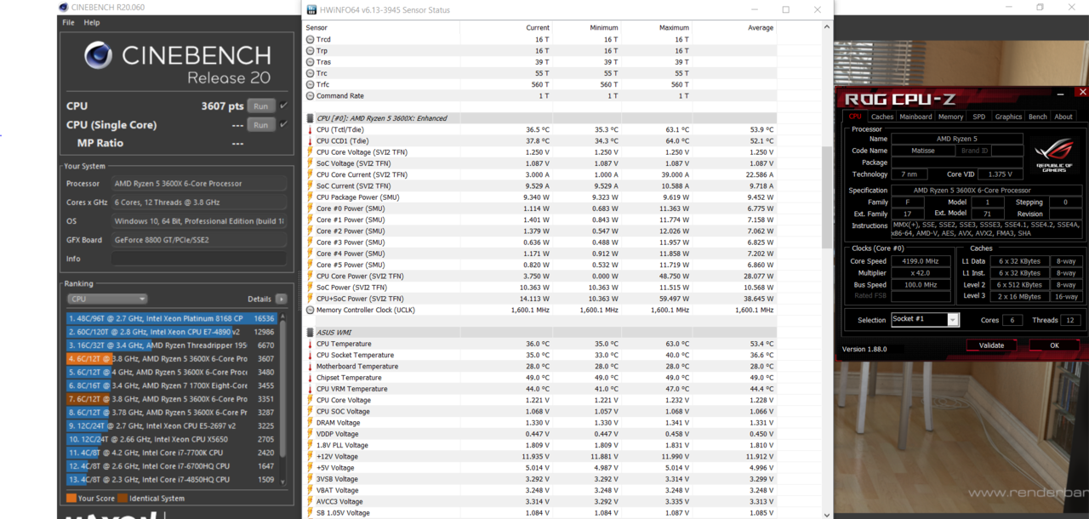Select ranking row AMD Ryzen 7 1700X
This screenshot has width=1089, height=519.
(172, 385)
